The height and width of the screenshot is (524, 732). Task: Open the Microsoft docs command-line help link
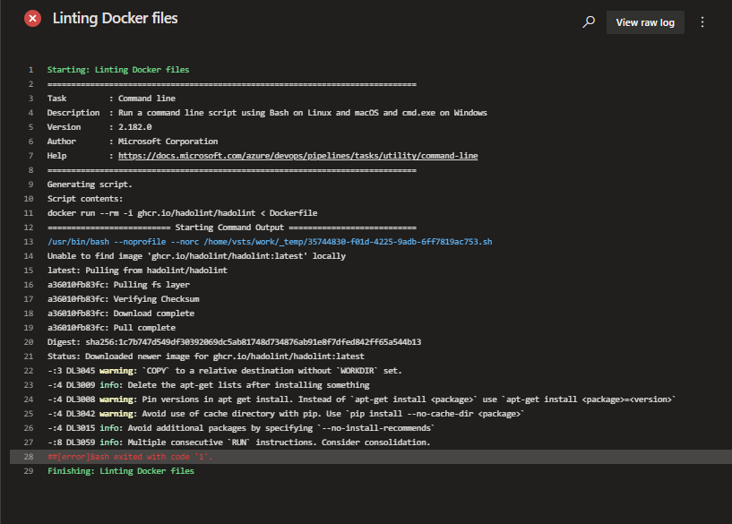297,156
